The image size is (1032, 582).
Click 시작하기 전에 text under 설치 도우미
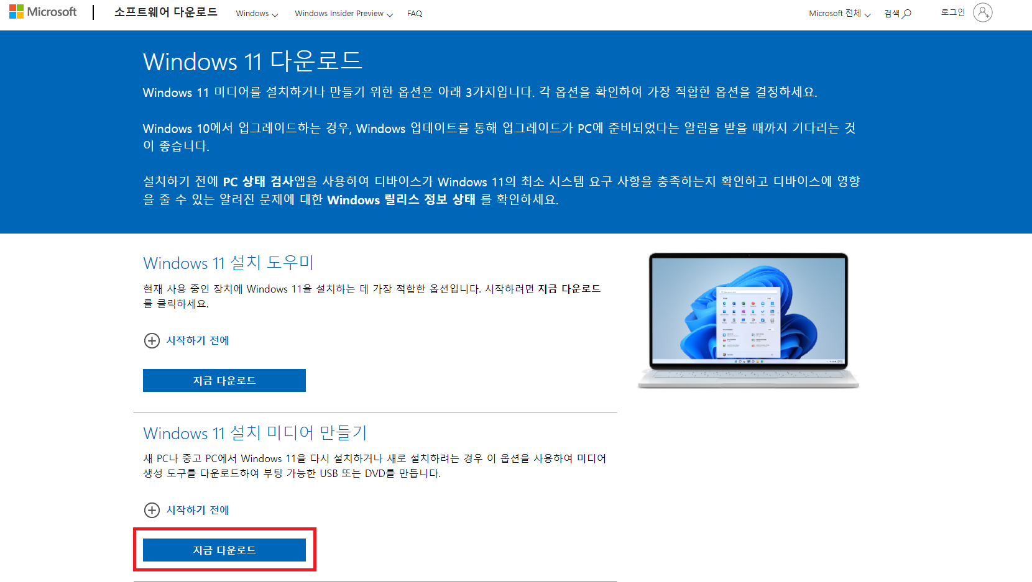click(x=198, y=340)
